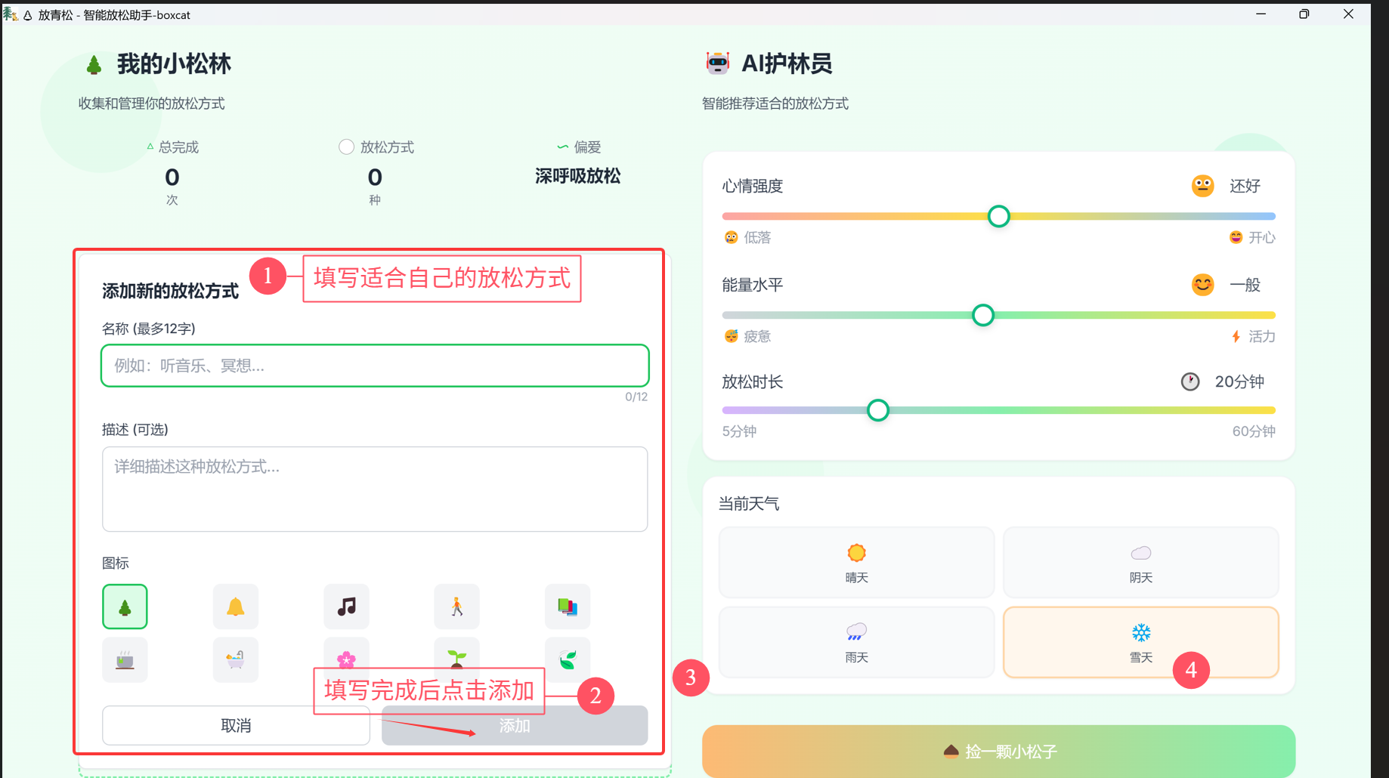Focus the 名称 relaxation name input field
Image resolution: width=1389 pixels, height=778 pixels.
pos(375,366)
